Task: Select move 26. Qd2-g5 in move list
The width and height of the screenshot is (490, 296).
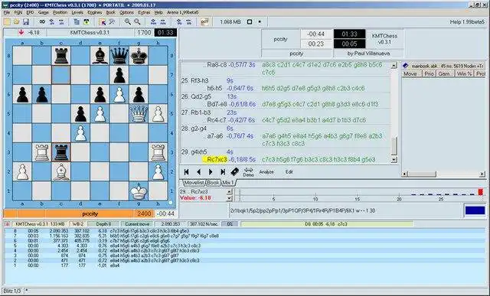Action: click(197, 96)
